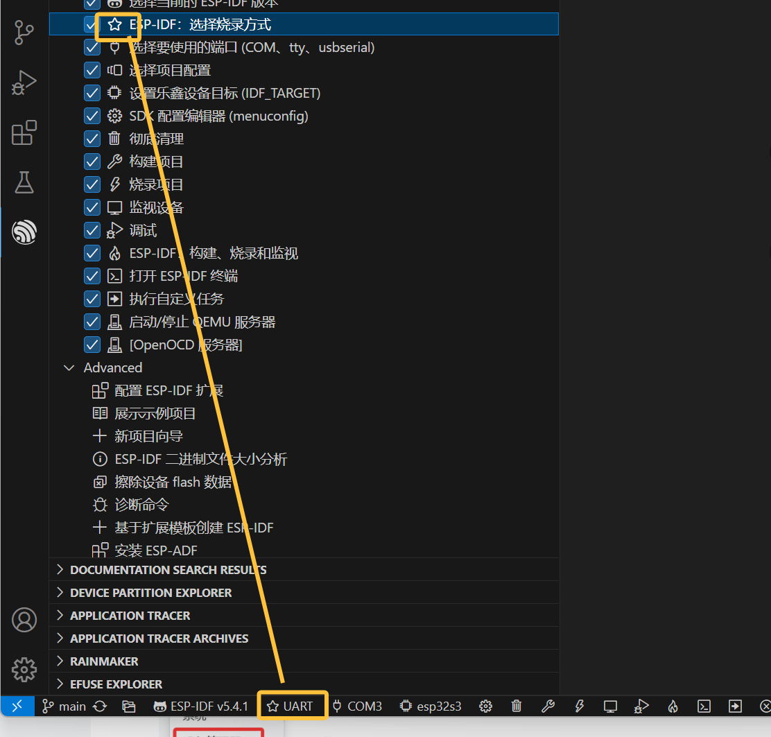Select ESP-IDF 构建、烧录和监视 row
Screen dimensions: 771x737
(304, 253)
